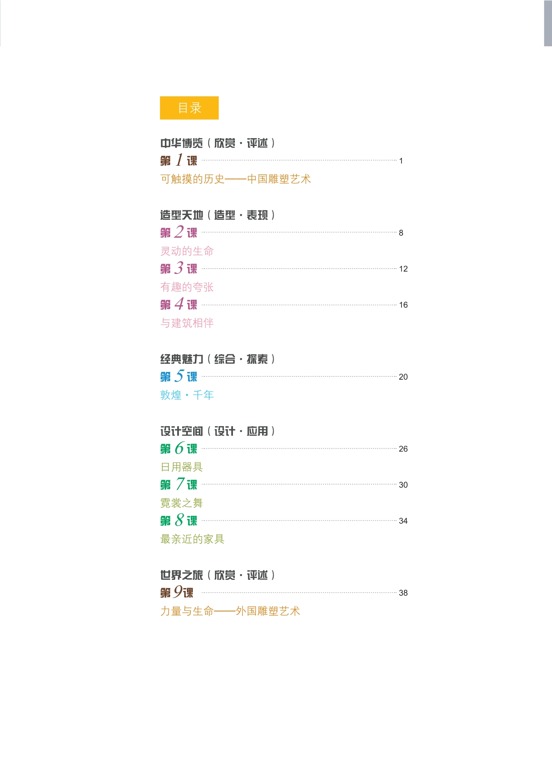Open the 第5课 contents entry

point(179,376)
